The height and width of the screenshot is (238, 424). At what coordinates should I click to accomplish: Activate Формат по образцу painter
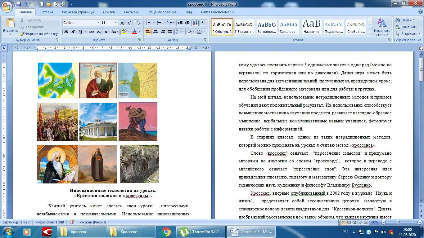[x=39, y=34]
